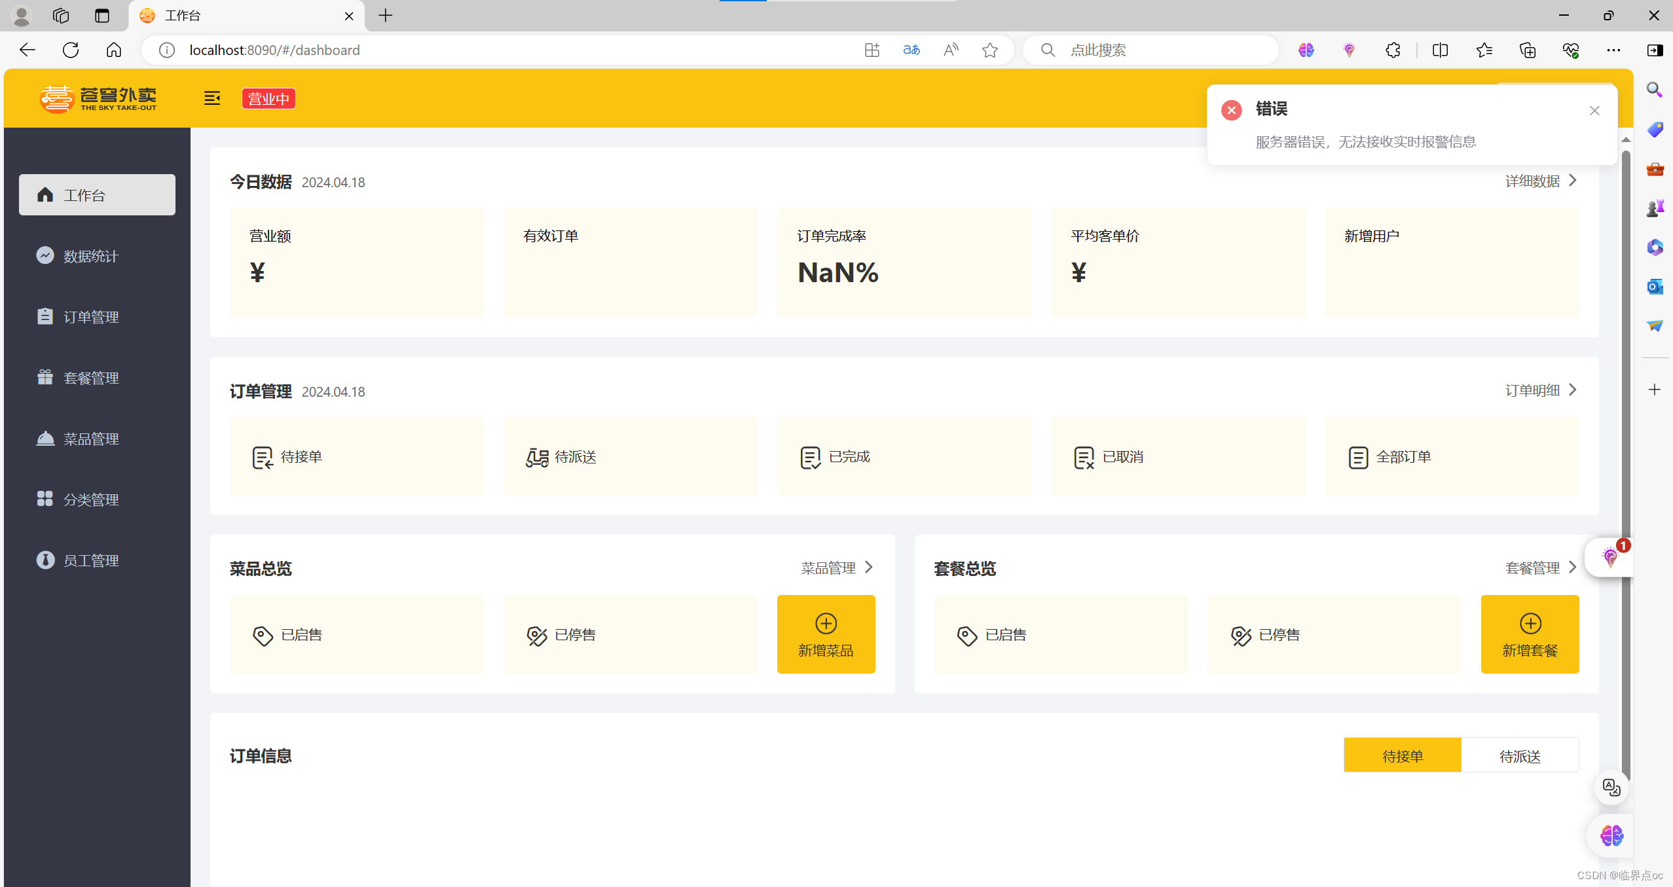Image resolution: width=1673 pixels, height=887 pixels.
Task: Close the server error notification popup
Action: 1594,110
